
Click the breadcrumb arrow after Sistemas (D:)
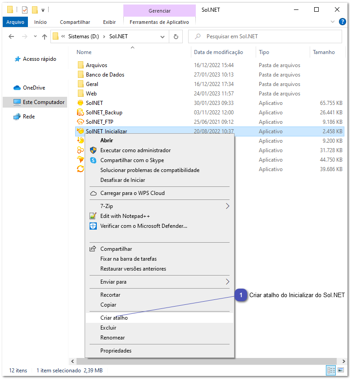104,36
